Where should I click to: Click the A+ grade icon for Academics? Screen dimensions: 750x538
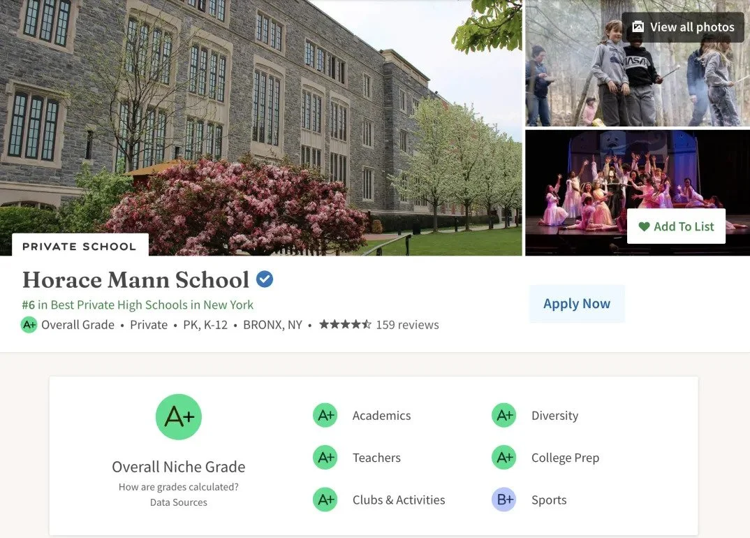pyautogui.click(x=325, y=416)
